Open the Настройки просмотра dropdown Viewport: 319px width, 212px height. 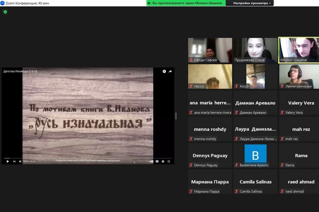pos(252,3)
